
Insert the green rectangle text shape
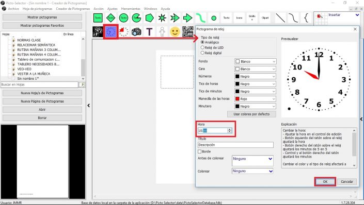pyautogui.click(x=98, y=18)
